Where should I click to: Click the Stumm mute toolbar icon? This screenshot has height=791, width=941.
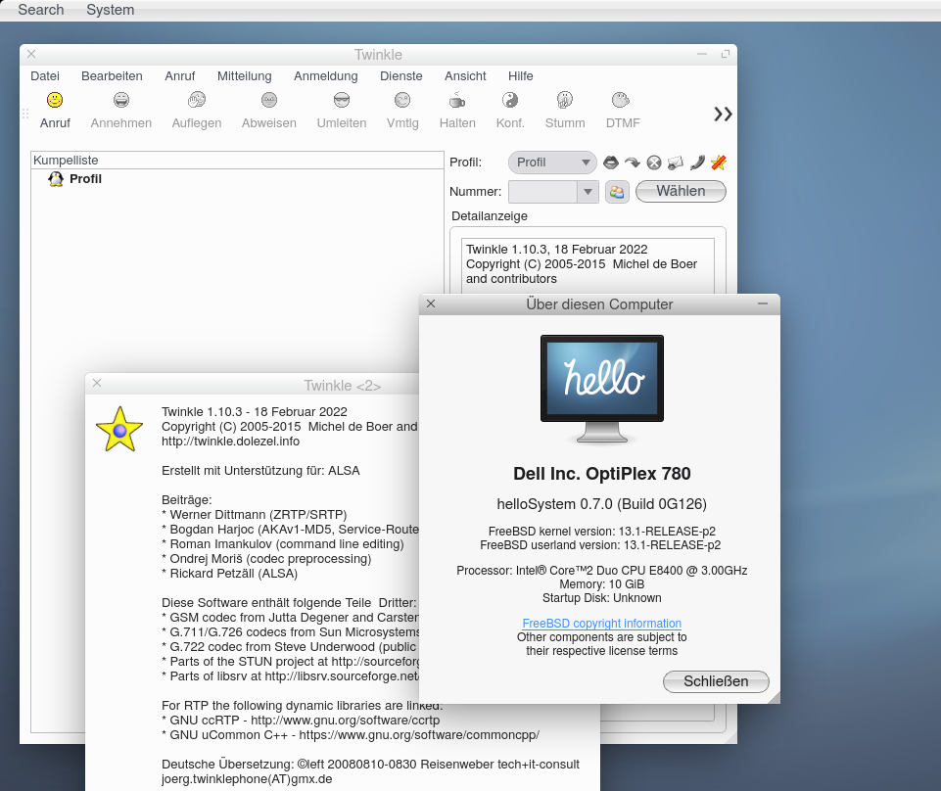point(565,100)
